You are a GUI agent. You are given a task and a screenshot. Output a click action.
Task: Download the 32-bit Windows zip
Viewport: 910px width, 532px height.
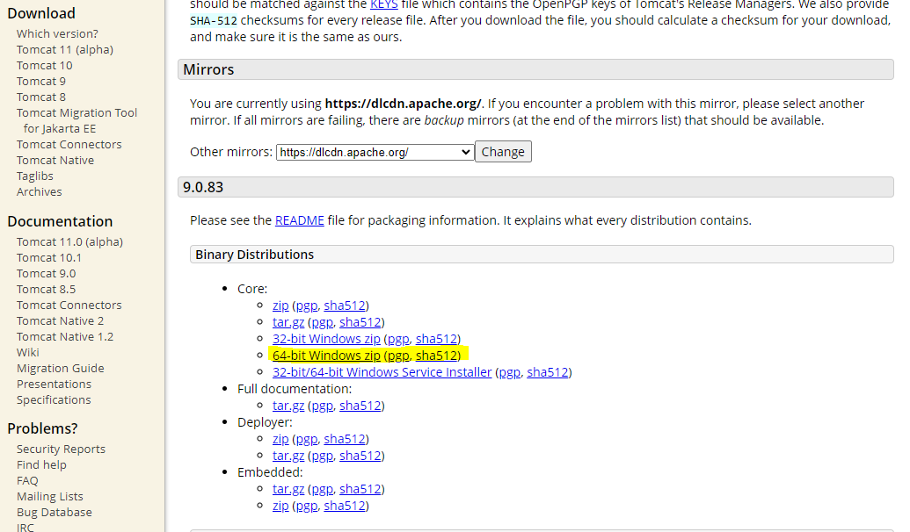click(326, 339)
